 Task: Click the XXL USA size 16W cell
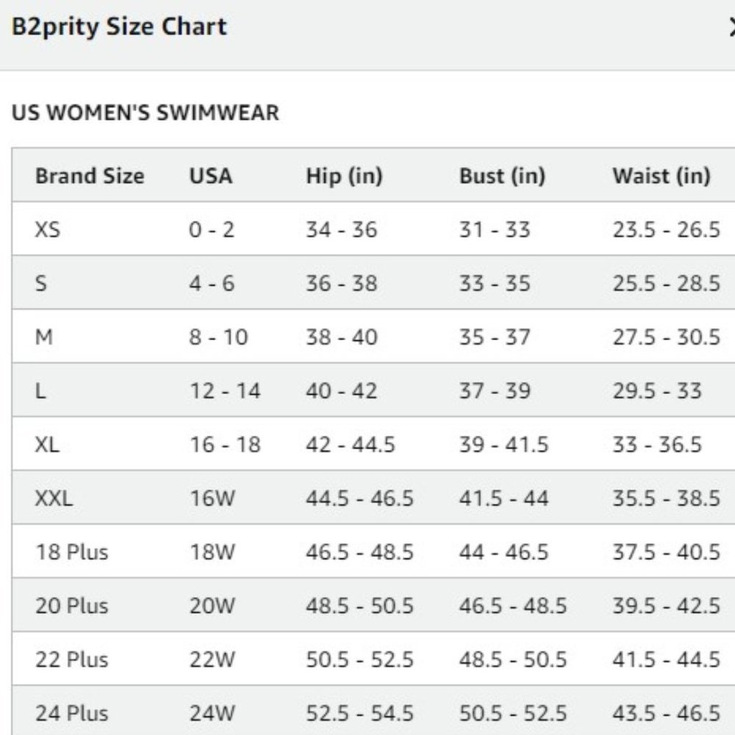(x=212, y=498)
